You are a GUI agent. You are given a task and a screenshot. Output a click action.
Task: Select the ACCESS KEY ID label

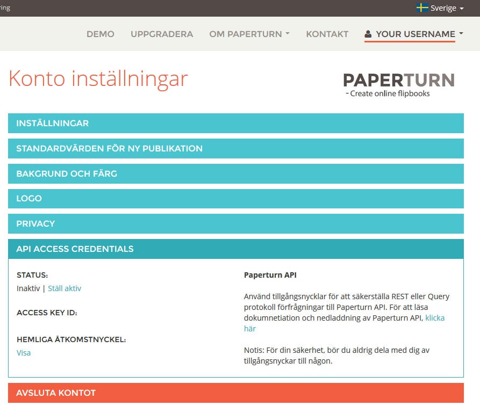click(47, 313)
